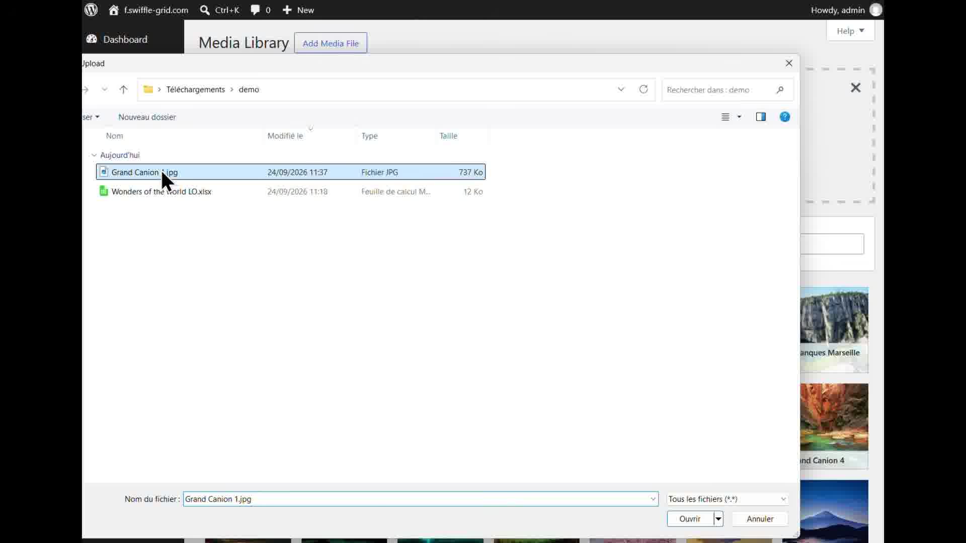Image resolution: width=966 pixels, height=543 pixels.
Task: Open the f.swiffle-grid.com site home link
Action: (x=148, y=10)
